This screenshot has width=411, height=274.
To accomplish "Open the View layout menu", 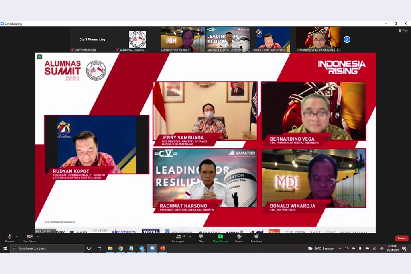I will tap(403, 31).
